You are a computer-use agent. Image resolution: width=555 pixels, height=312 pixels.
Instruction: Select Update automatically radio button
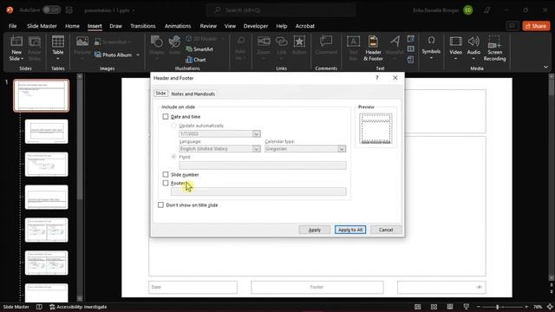click(x=173, y=126)
